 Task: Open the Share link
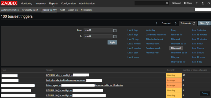(x=188, y=3)
